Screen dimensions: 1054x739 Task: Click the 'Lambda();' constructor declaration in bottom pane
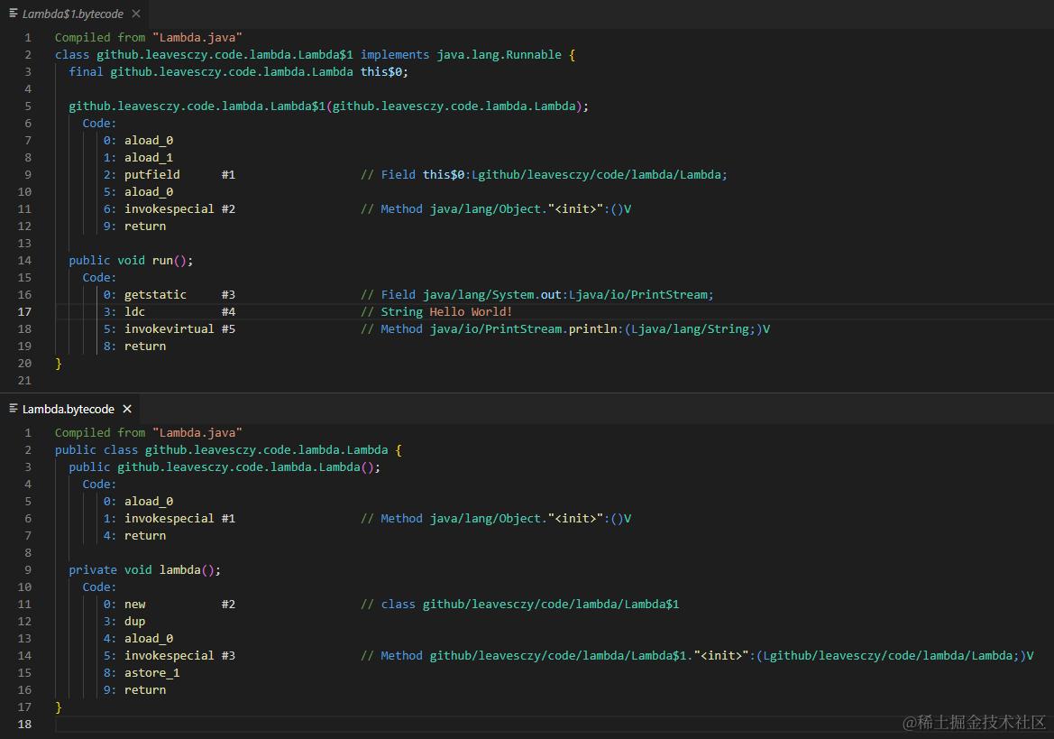350,466
